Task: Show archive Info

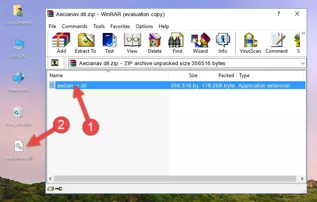Action: tap(223, 43)
